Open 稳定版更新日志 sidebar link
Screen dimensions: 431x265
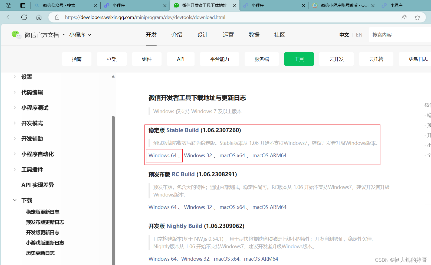tap(43, 212)
